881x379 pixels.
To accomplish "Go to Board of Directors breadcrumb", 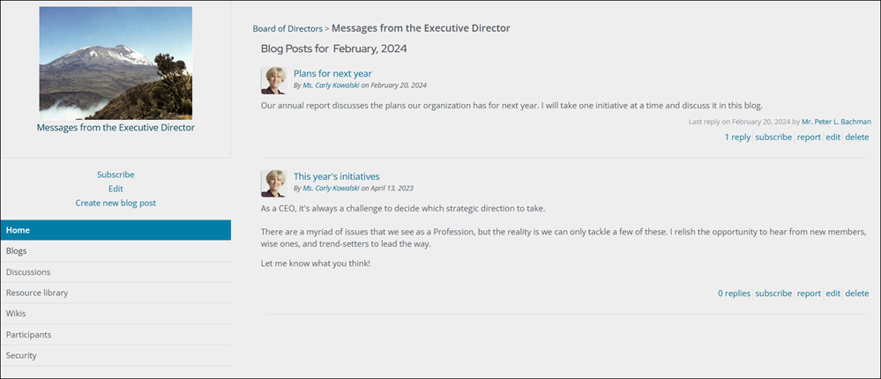I will tap(287, 28).
